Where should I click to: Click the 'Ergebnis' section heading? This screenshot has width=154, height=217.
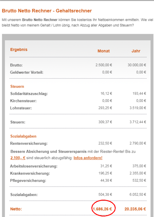click(19, 50)
